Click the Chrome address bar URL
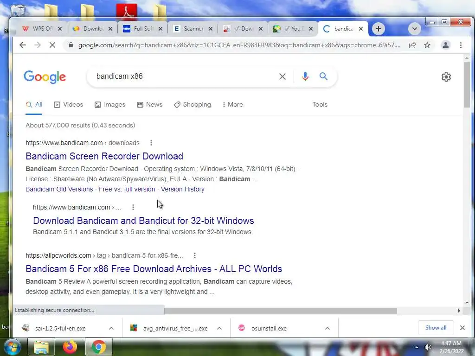Viewport: 475px width, 356px height. click(239, 45)
